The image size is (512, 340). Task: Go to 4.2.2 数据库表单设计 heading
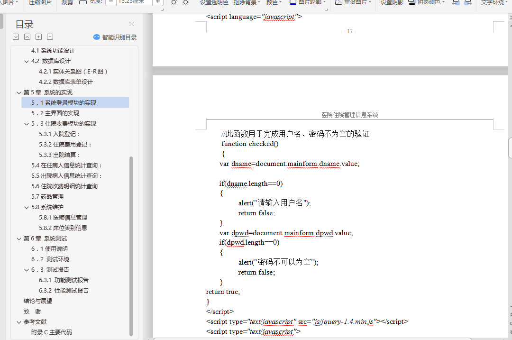[x=65, y=82]
